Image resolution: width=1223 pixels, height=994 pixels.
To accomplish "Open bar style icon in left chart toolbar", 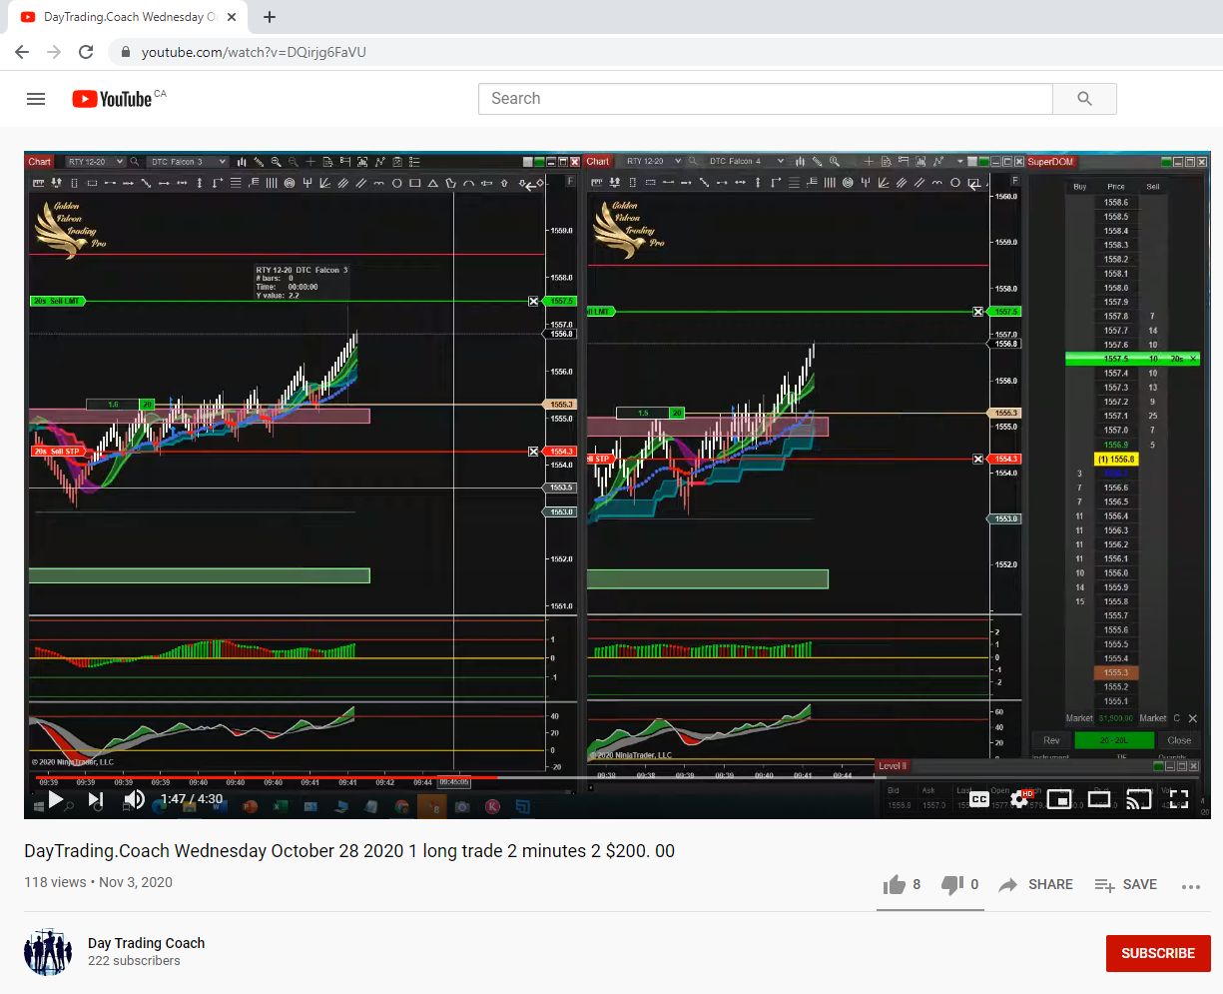I will (x=242, y=161).
